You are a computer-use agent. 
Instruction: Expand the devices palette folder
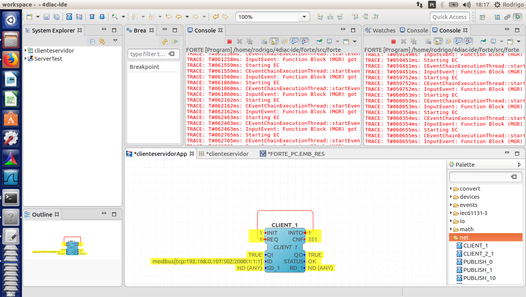(451, 197)
